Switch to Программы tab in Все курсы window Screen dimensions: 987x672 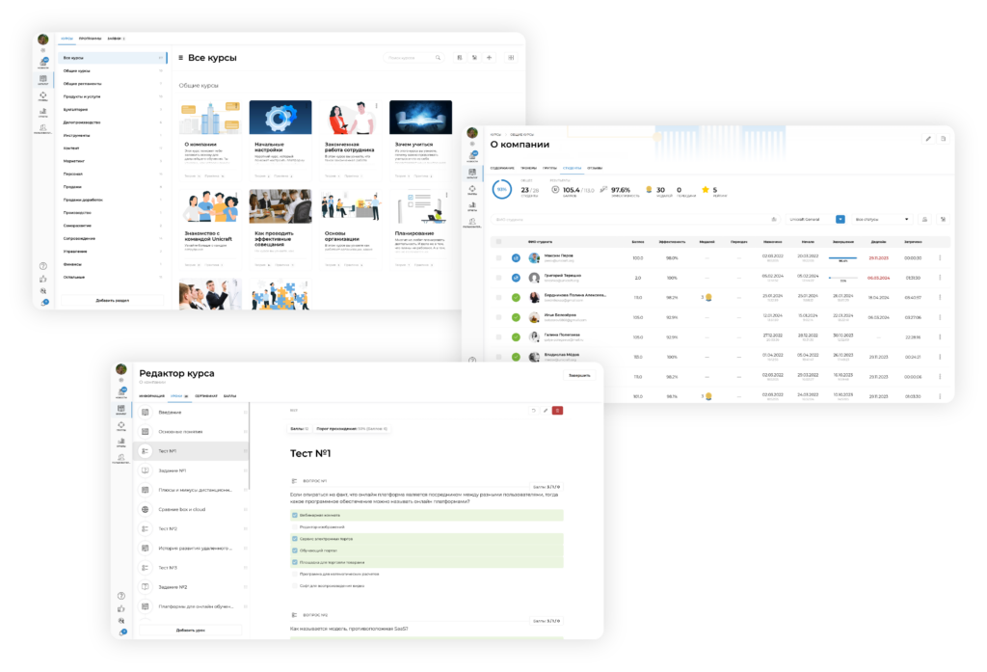[90, 39]
